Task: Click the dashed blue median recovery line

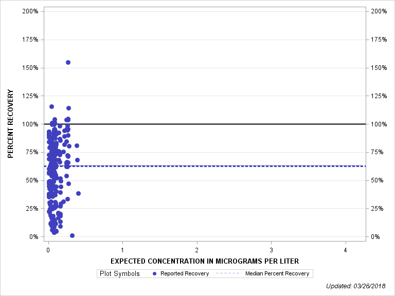Action: [231, 166]
